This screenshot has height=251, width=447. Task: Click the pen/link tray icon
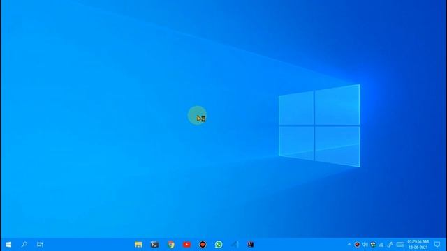(x=390, y=245)
